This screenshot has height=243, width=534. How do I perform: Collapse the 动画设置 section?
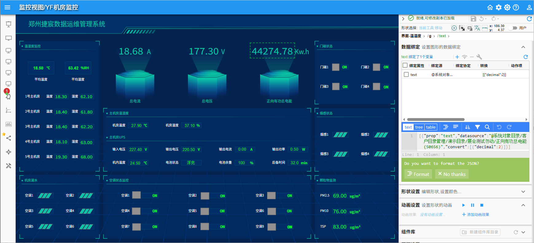(x=523, y=205)
